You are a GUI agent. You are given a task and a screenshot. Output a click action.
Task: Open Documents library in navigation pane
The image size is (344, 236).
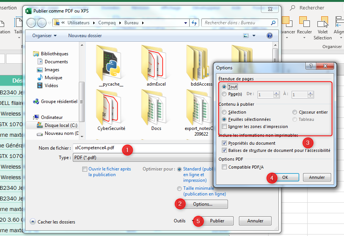point(53,62)
